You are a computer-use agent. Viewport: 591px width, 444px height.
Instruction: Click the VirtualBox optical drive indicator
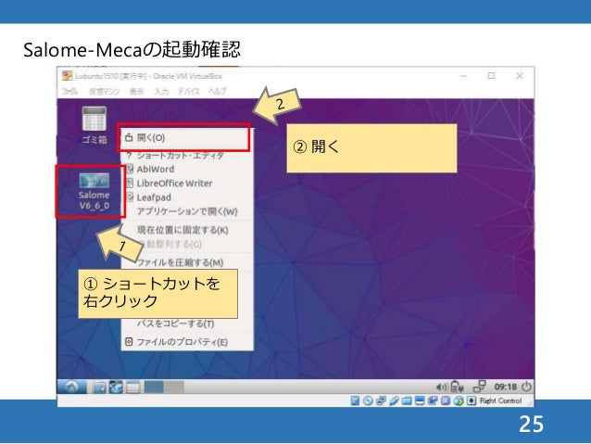click(x=368, y=400)
